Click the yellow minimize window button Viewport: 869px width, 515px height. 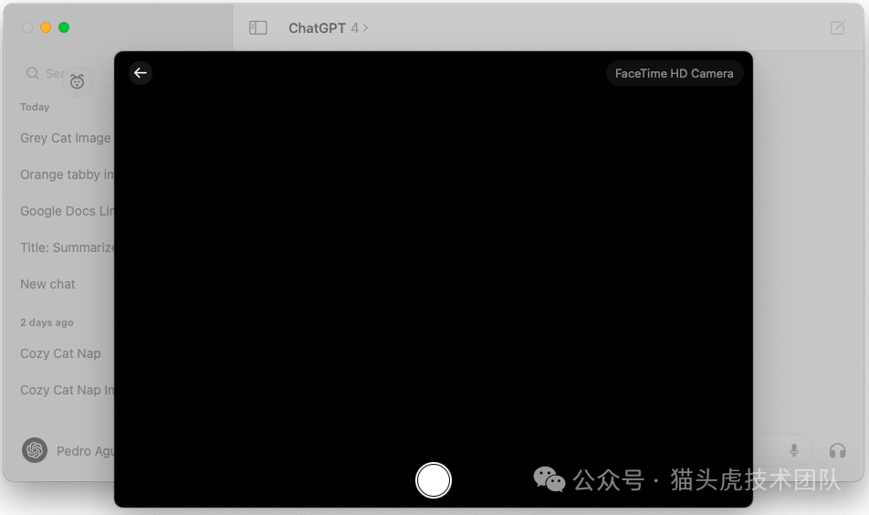(46, 27)
